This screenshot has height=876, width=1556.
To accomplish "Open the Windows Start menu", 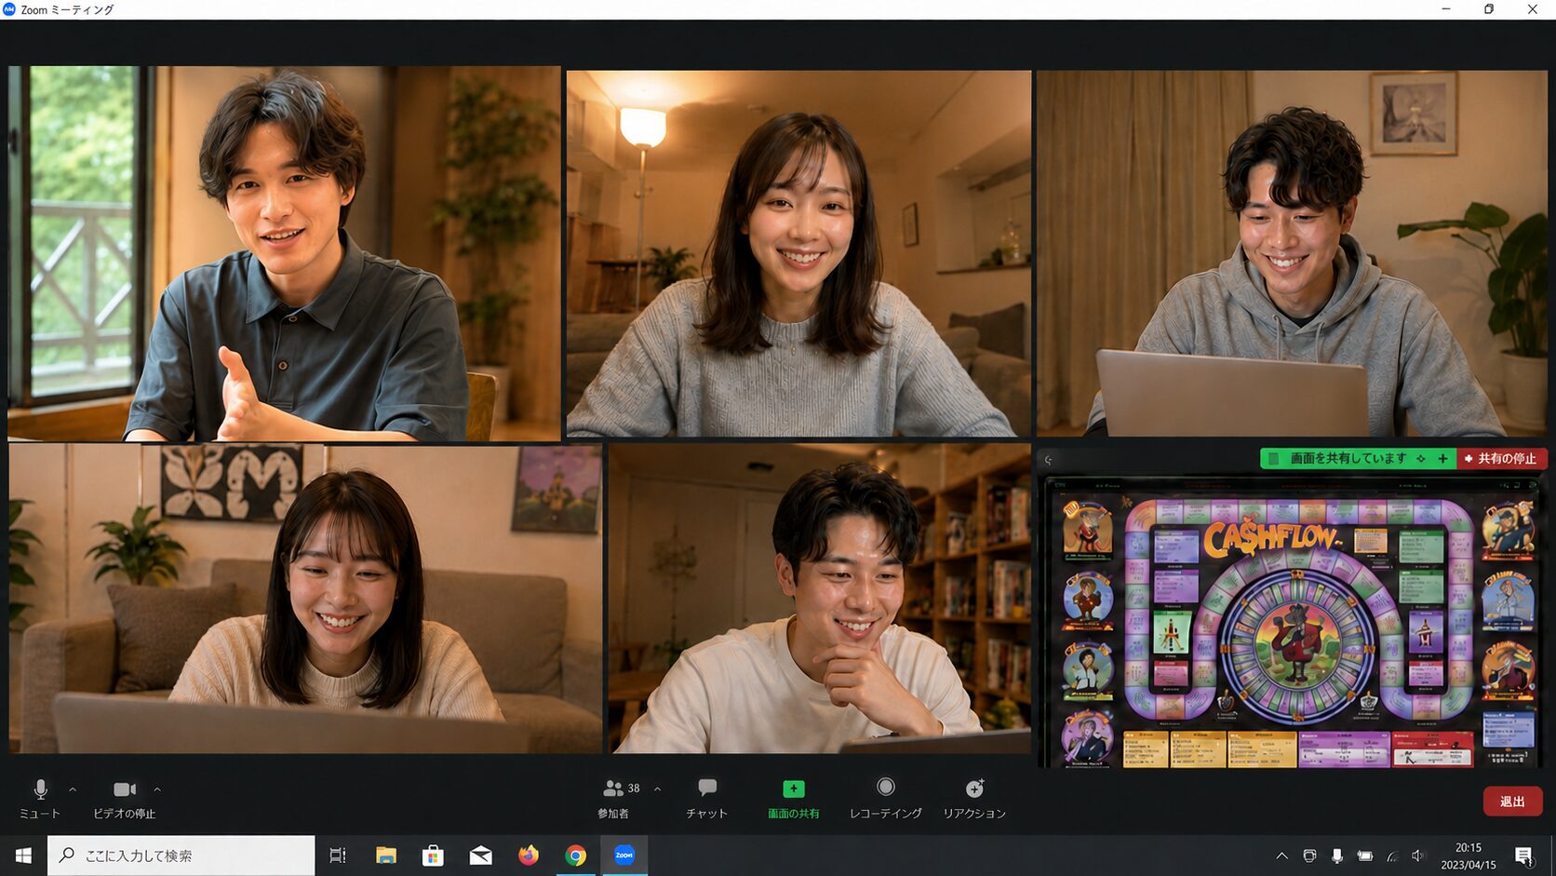I will pyautogui.click(x=23, y=856).
